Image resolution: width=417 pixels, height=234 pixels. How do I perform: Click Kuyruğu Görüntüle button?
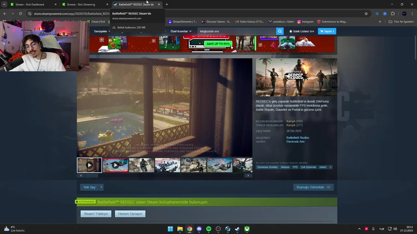(313, 187)
